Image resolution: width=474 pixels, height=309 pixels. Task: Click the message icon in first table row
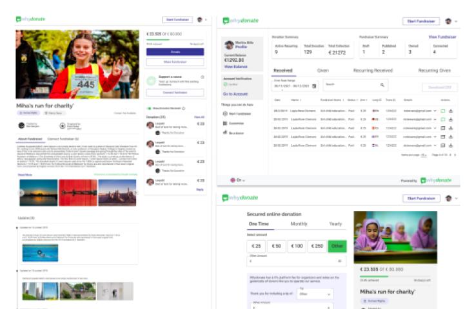point(443,111)
